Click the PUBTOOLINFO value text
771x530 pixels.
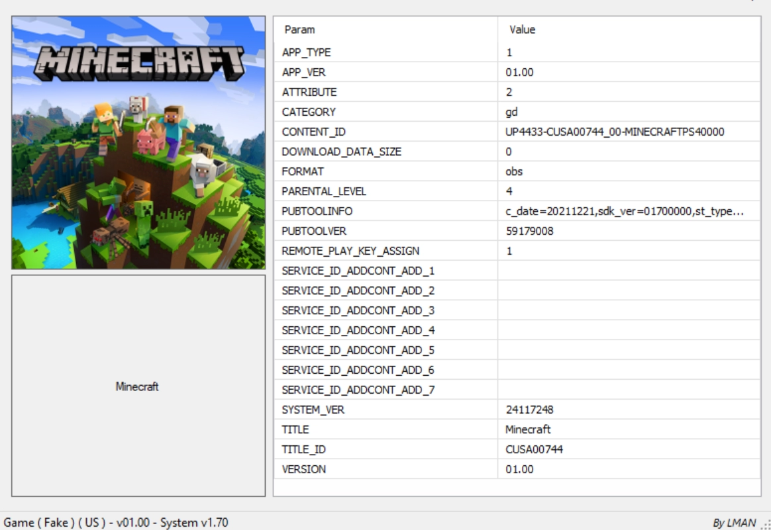click(622, 211)
